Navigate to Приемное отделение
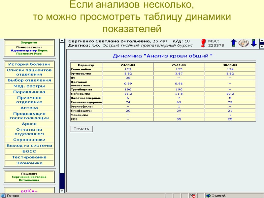 click(x=29, y=100)
